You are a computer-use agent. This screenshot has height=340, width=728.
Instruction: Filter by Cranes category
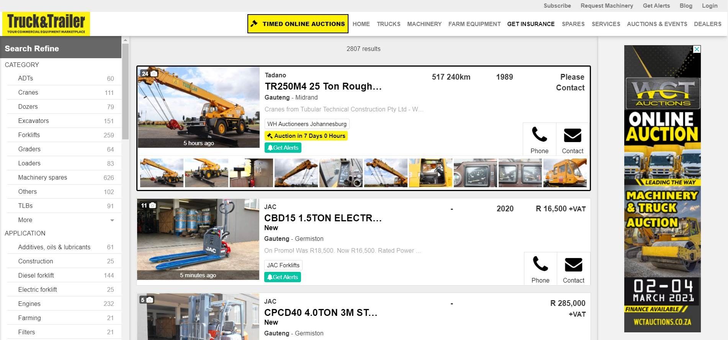point(64,92)
